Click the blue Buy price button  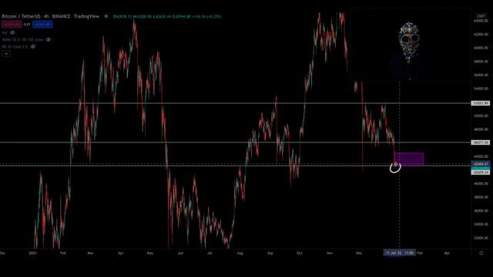tap(42, 24)
